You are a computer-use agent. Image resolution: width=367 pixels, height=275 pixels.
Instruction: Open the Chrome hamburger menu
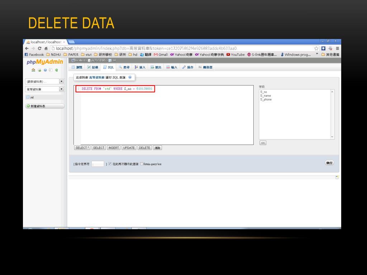(337, 48)
